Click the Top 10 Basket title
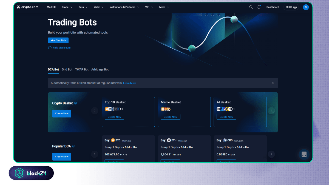This screenshot has height=185, width=329. (115, 102)
